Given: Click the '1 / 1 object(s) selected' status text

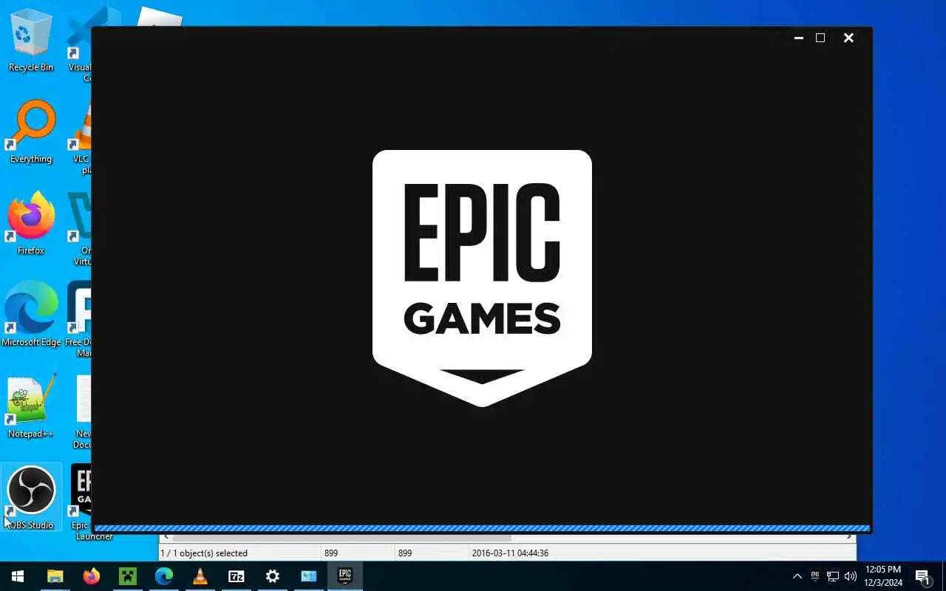Looking at the screenshot, I should click(x=204, y=553).
